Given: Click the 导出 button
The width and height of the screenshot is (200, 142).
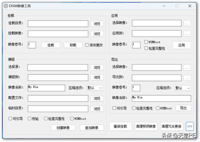Looking at the screenshot, I should [x=183, y=108].
